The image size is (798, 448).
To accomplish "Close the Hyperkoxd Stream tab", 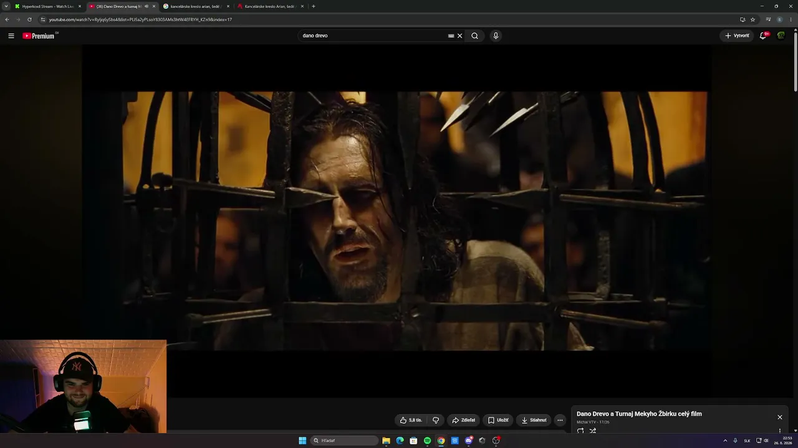I will [x=80, y=6].
